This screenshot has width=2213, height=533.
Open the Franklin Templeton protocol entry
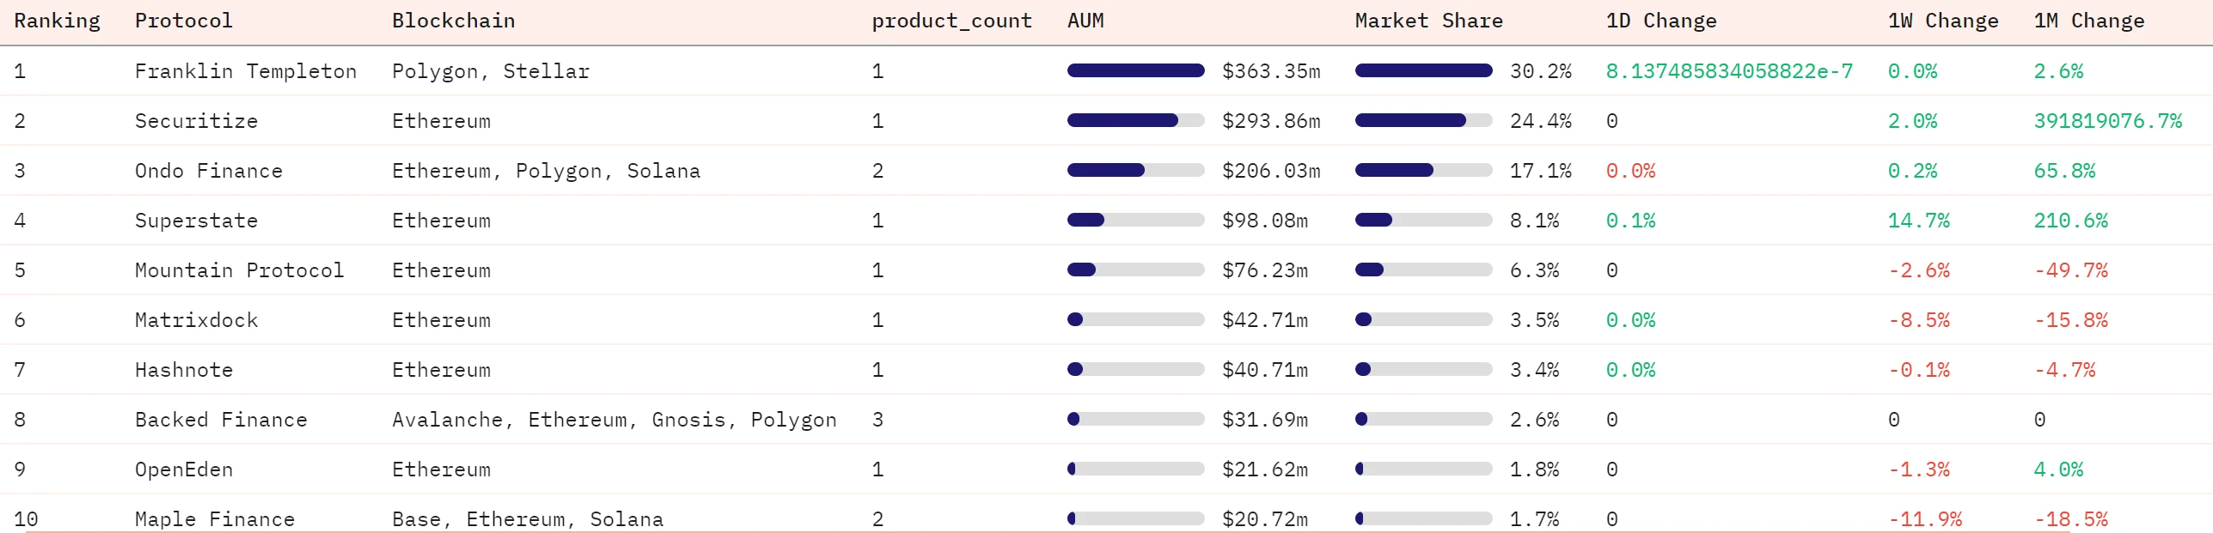click(x=245, y=71)
